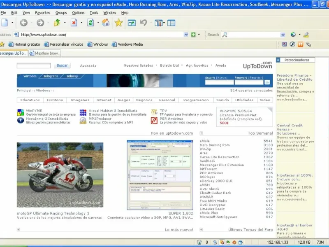Click the Juegos category

pyautogui.click(x=124, y=100)
